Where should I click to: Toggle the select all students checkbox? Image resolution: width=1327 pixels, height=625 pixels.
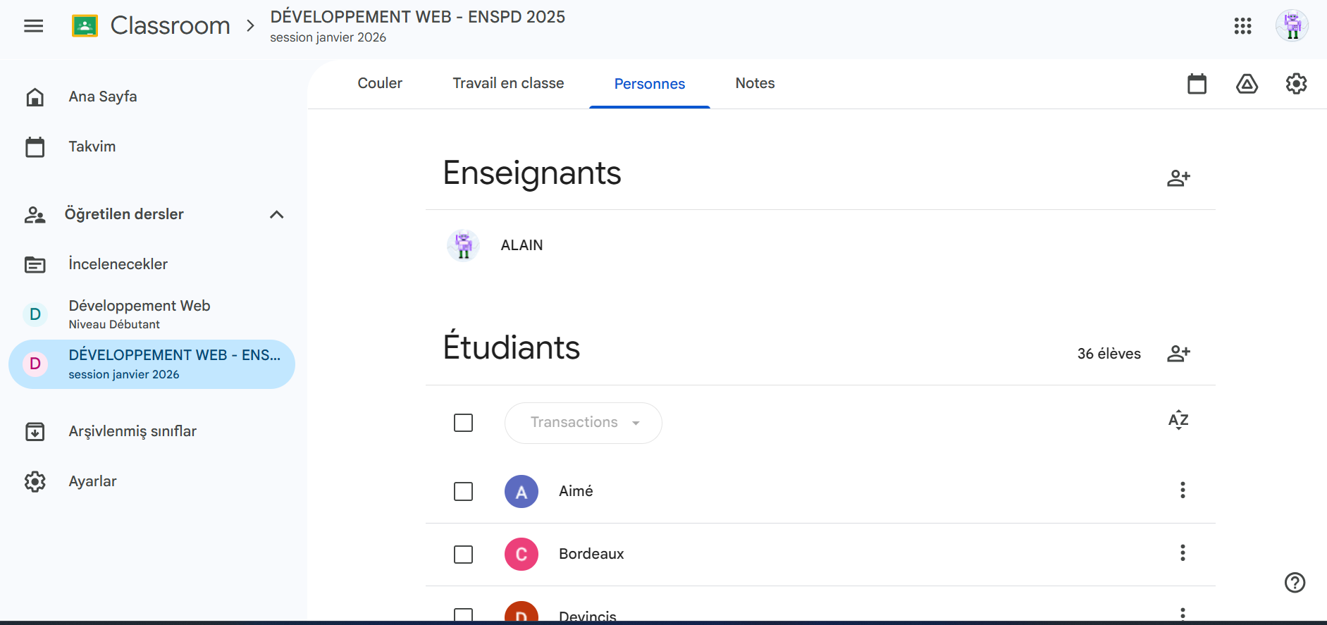click(x=463, y=423)
